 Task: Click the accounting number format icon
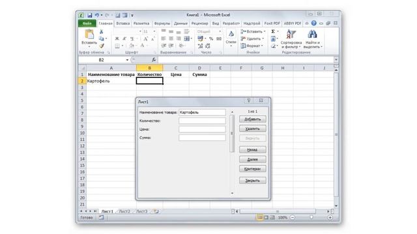pyautogui.click(x=201, y=39)
